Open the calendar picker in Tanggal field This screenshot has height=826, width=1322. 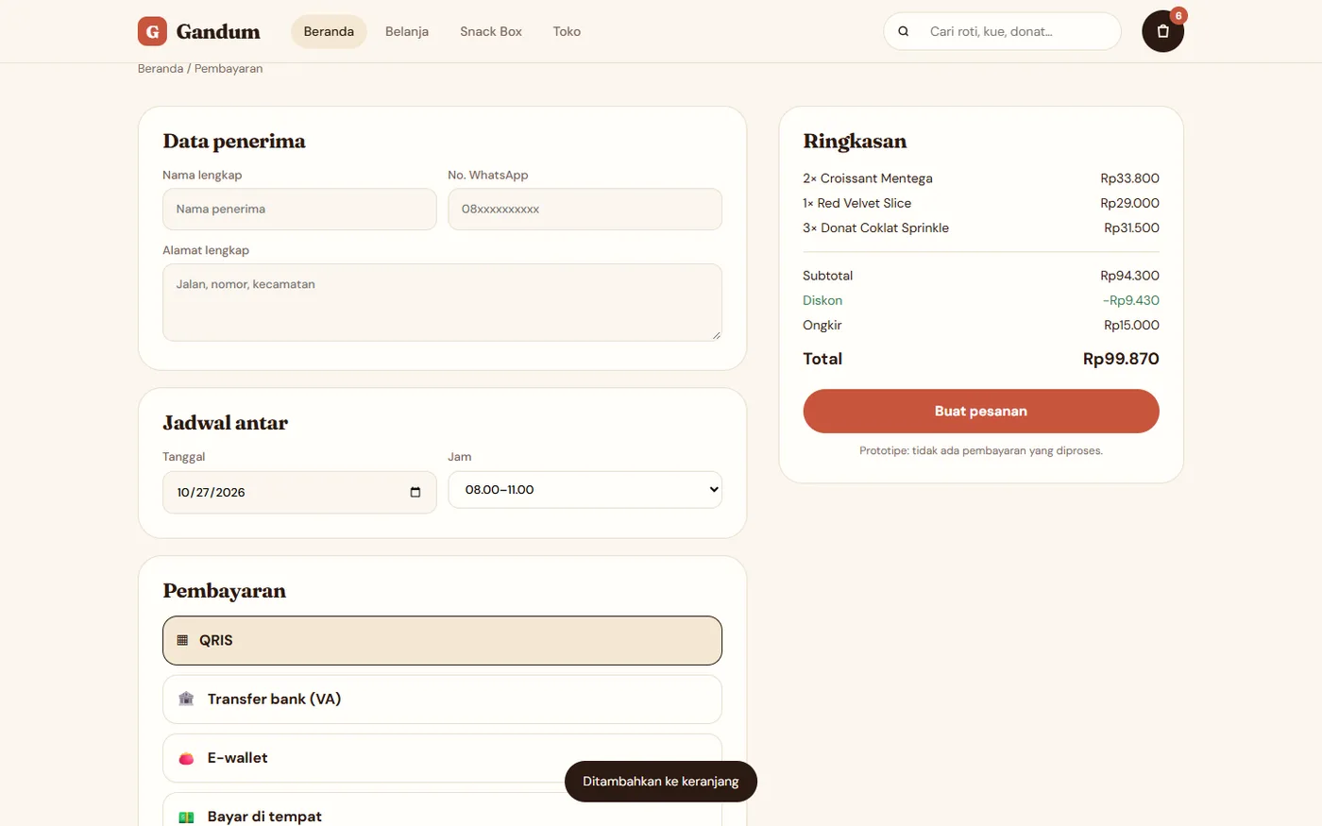coord(415,492)
